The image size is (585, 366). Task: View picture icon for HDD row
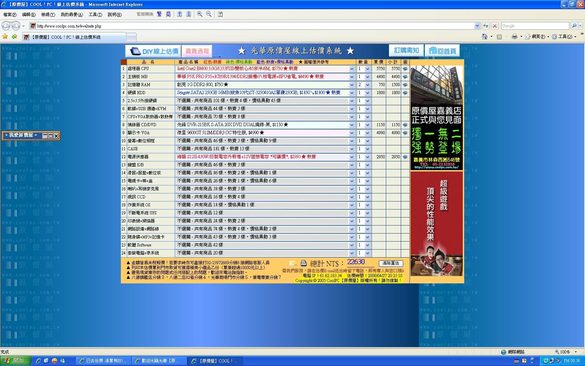click(405, 93)
